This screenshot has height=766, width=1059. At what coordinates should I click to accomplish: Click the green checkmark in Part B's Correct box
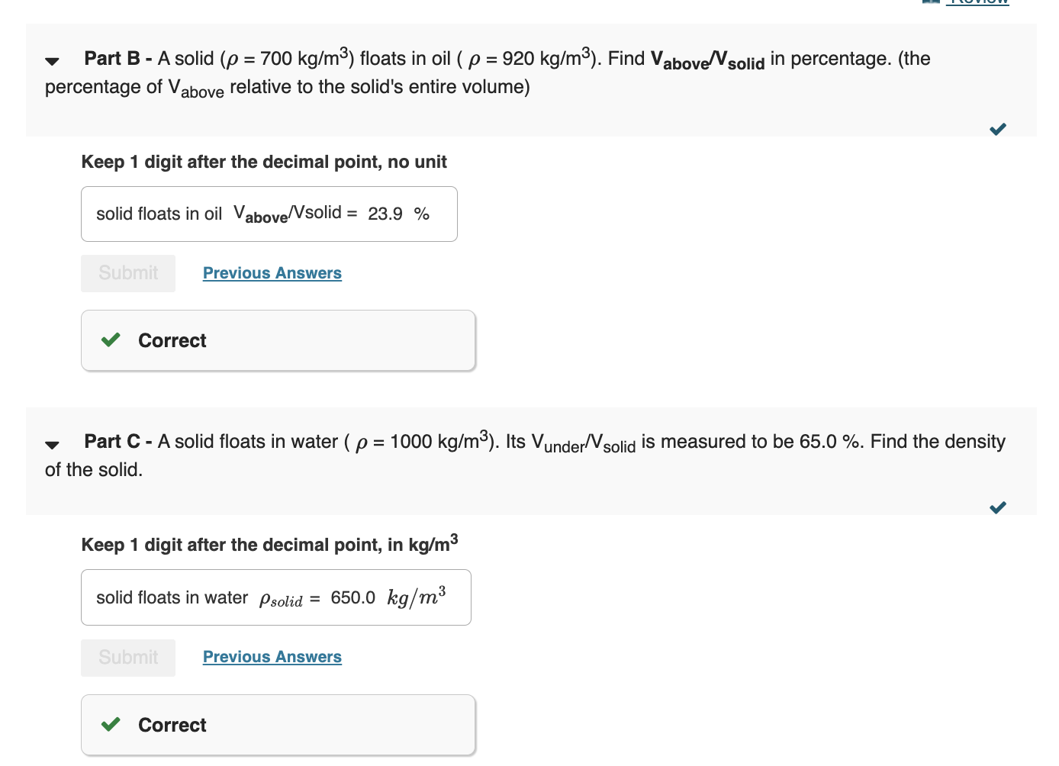coord(110,340)
